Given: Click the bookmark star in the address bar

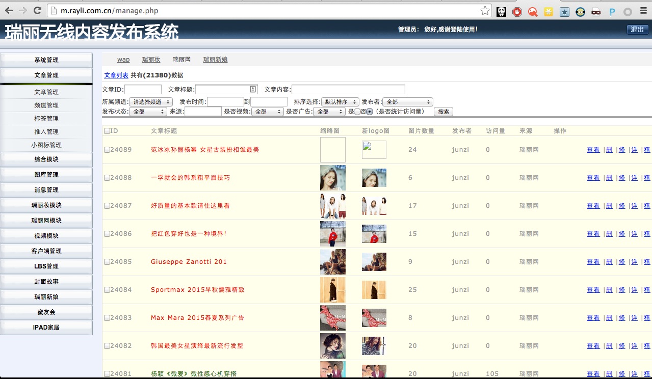Looking at the screenshot, I should point(485,11).
